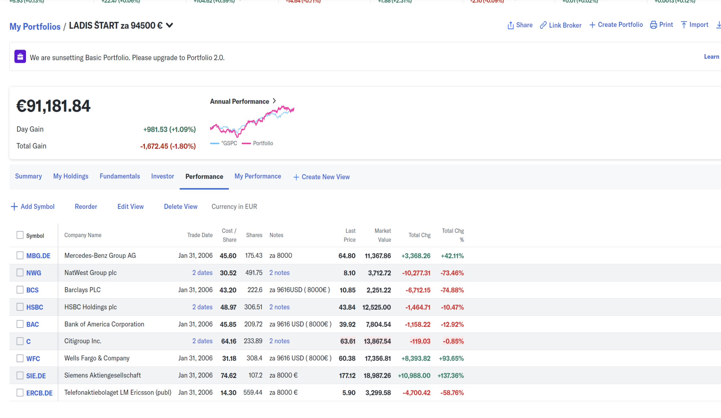Click the Edit View link
Screen dimensions: 721x418
pos(130,206)
